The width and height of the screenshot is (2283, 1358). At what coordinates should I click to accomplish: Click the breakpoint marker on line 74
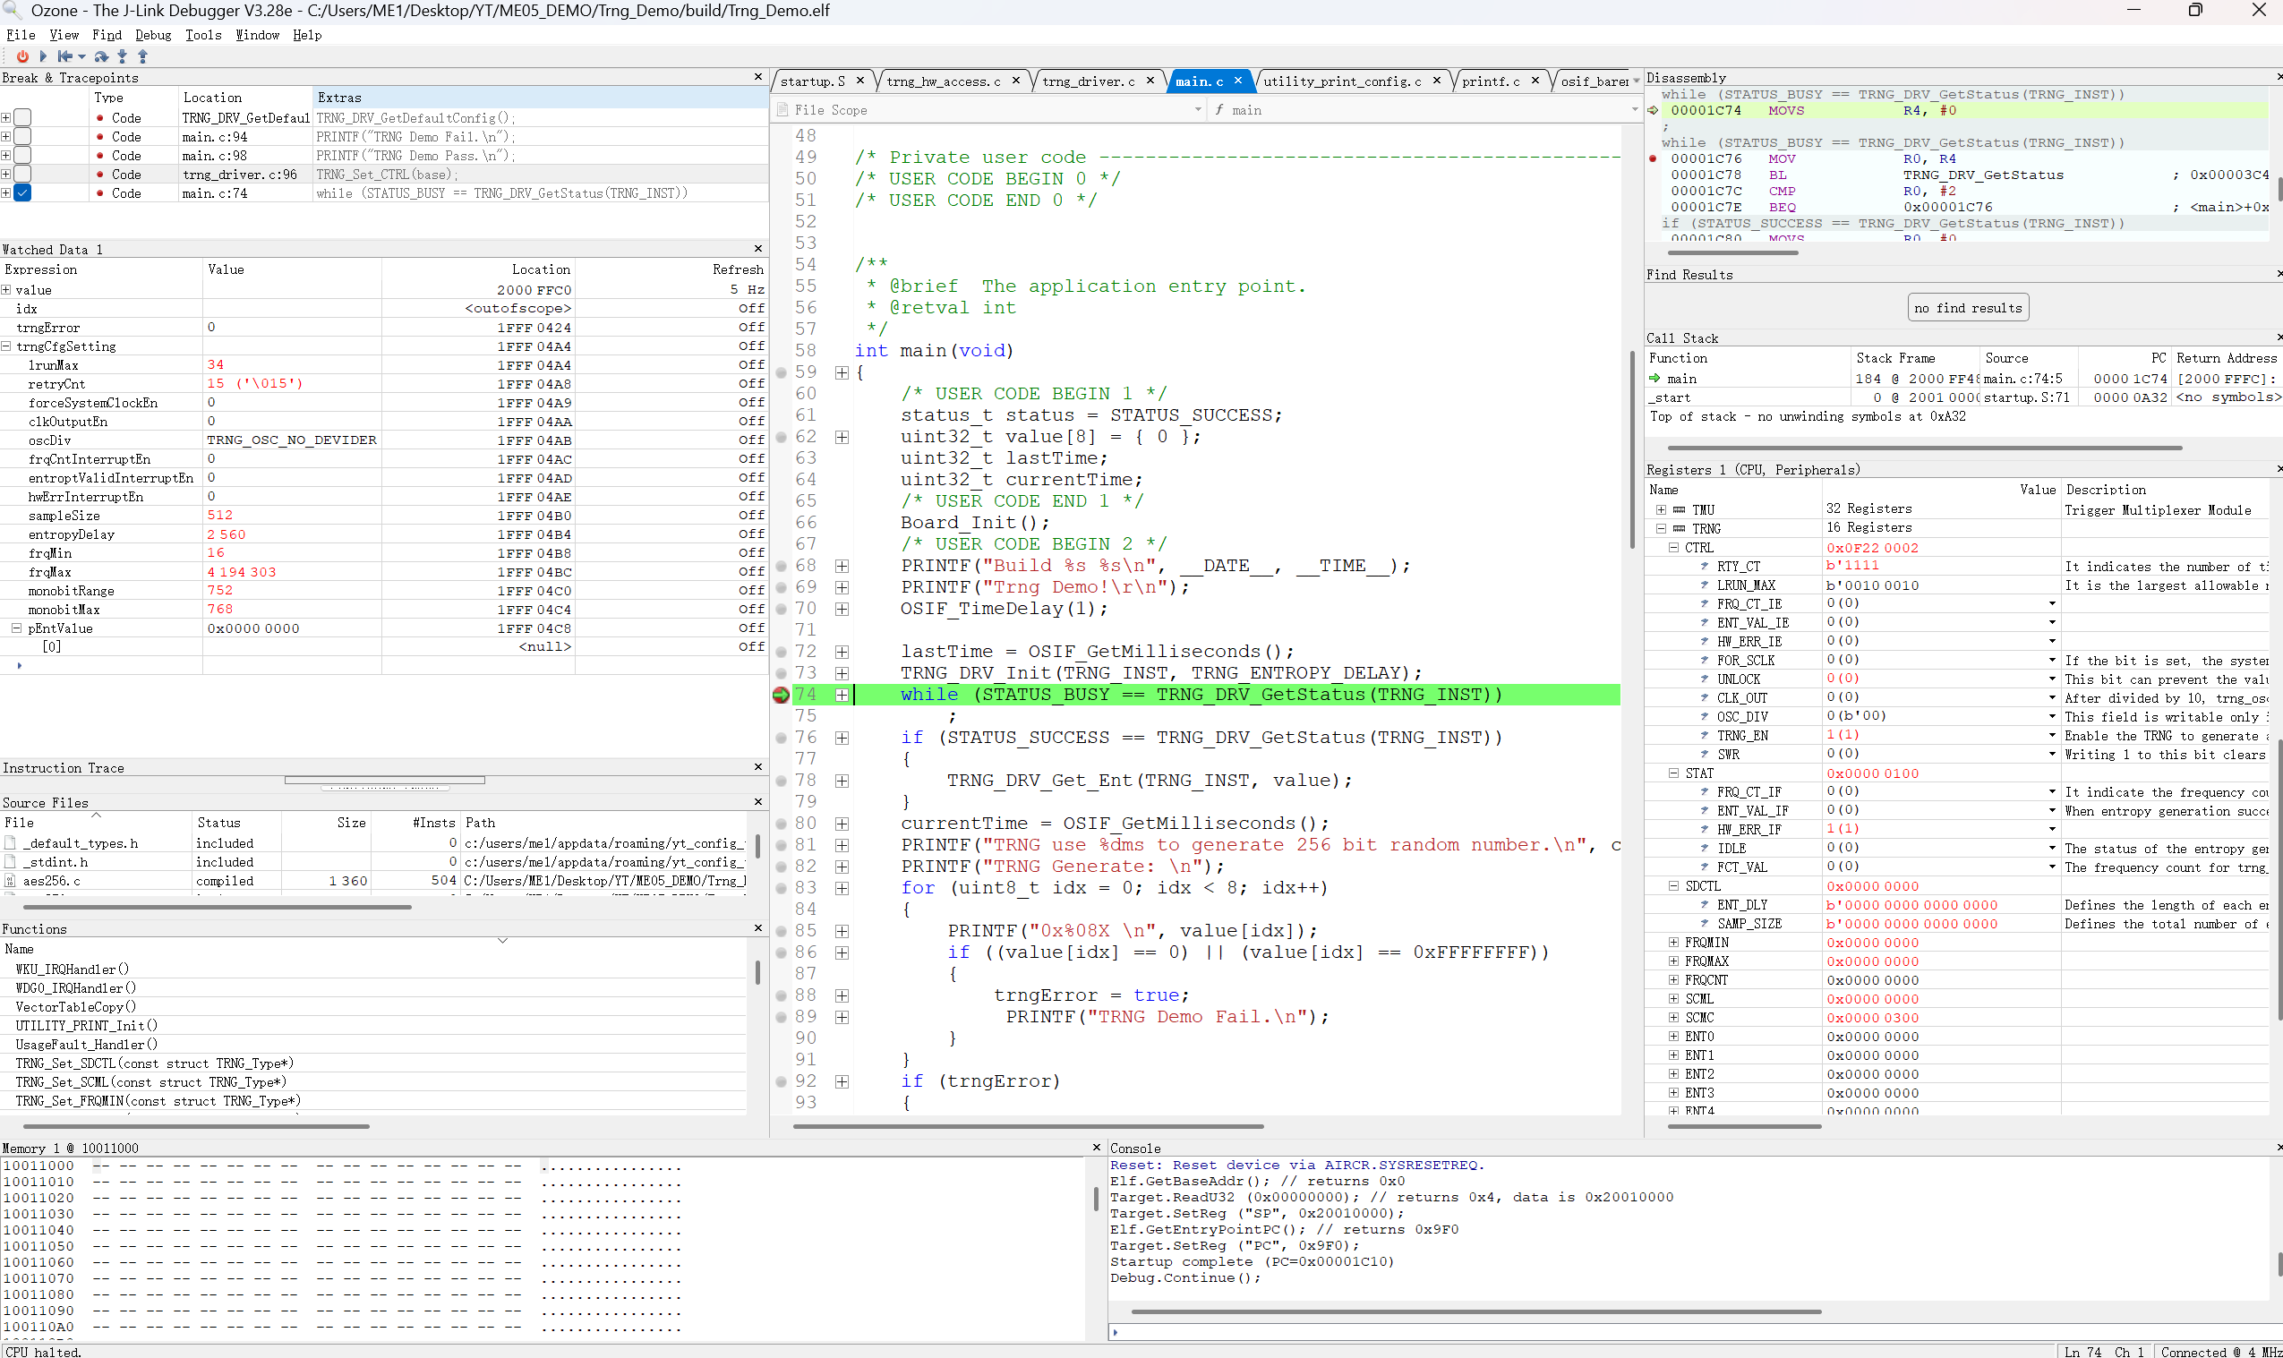(x=781, y=696)
